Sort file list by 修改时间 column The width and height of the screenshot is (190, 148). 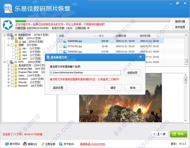click(x=151, y=36)
